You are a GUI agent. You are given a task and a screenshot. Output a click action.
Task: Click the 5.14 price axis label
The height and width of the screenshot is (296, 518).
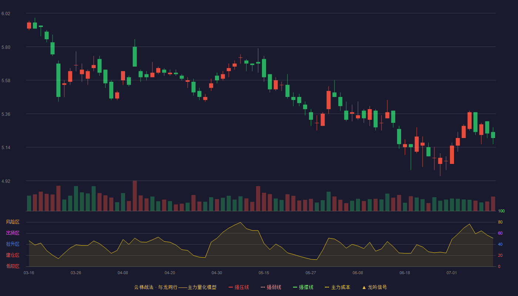(x=6, y=148)
